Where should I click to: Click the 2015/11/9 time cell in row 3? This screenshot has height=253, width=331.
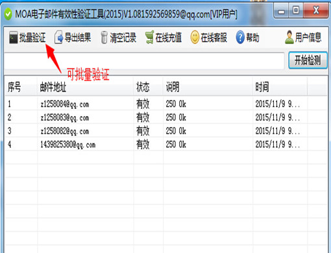[x=278, y=131]
